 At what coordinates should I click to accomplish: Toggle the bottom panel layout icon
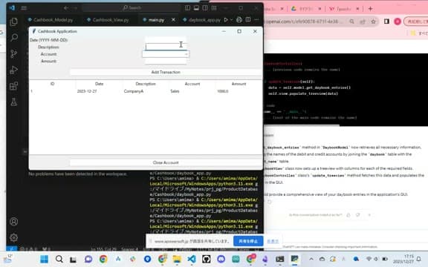pos(196,8)
